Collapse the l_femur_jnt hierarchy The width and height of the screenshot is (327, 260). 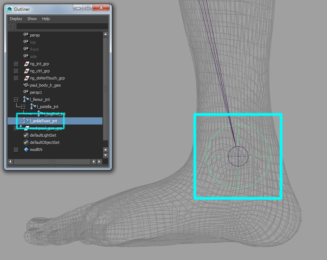(x=16, y=100)
